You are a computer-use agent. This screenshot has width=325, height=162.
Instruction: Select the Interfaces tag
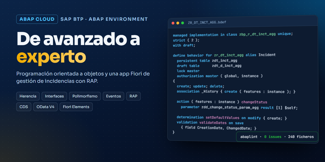tap(54, 96)
